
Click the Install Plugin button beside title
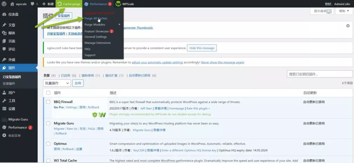(64, 16)
